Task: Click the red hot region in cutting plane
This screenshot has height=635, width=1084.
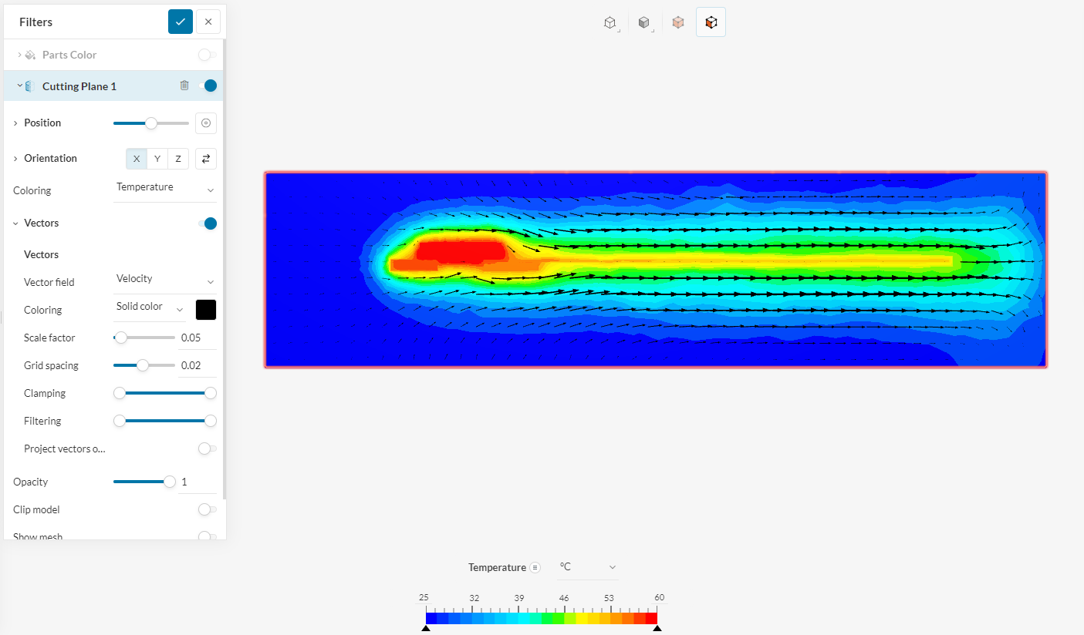Action: (461, 250)
